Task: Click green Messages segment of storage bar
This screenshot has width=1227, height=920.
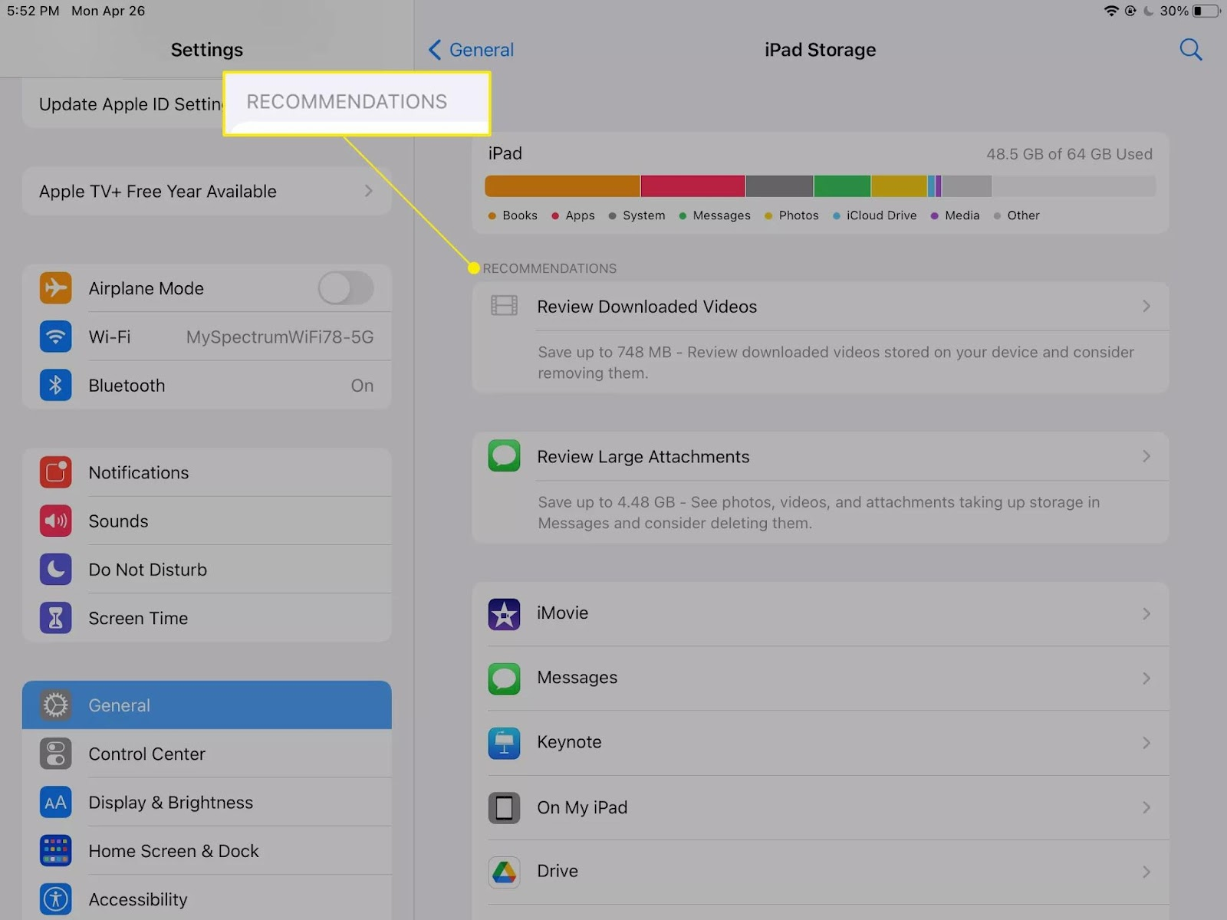Action: (x=842, y=186)
